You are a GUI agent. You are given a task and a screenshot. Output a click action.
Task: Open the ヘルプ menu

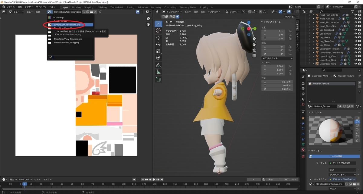52,7
